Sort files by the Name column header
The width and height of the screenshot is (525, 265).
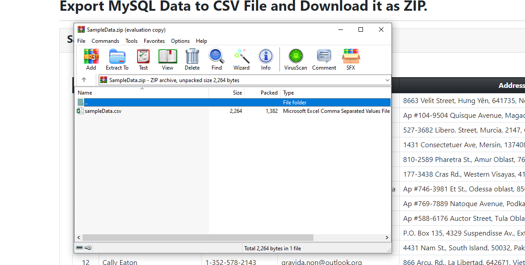pyautogui.click(x=142, y=93)
